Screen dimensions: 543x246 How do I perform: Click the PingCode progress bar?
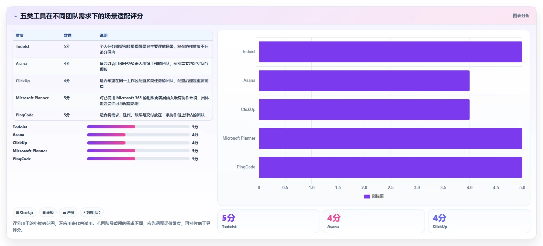[138, 159]
